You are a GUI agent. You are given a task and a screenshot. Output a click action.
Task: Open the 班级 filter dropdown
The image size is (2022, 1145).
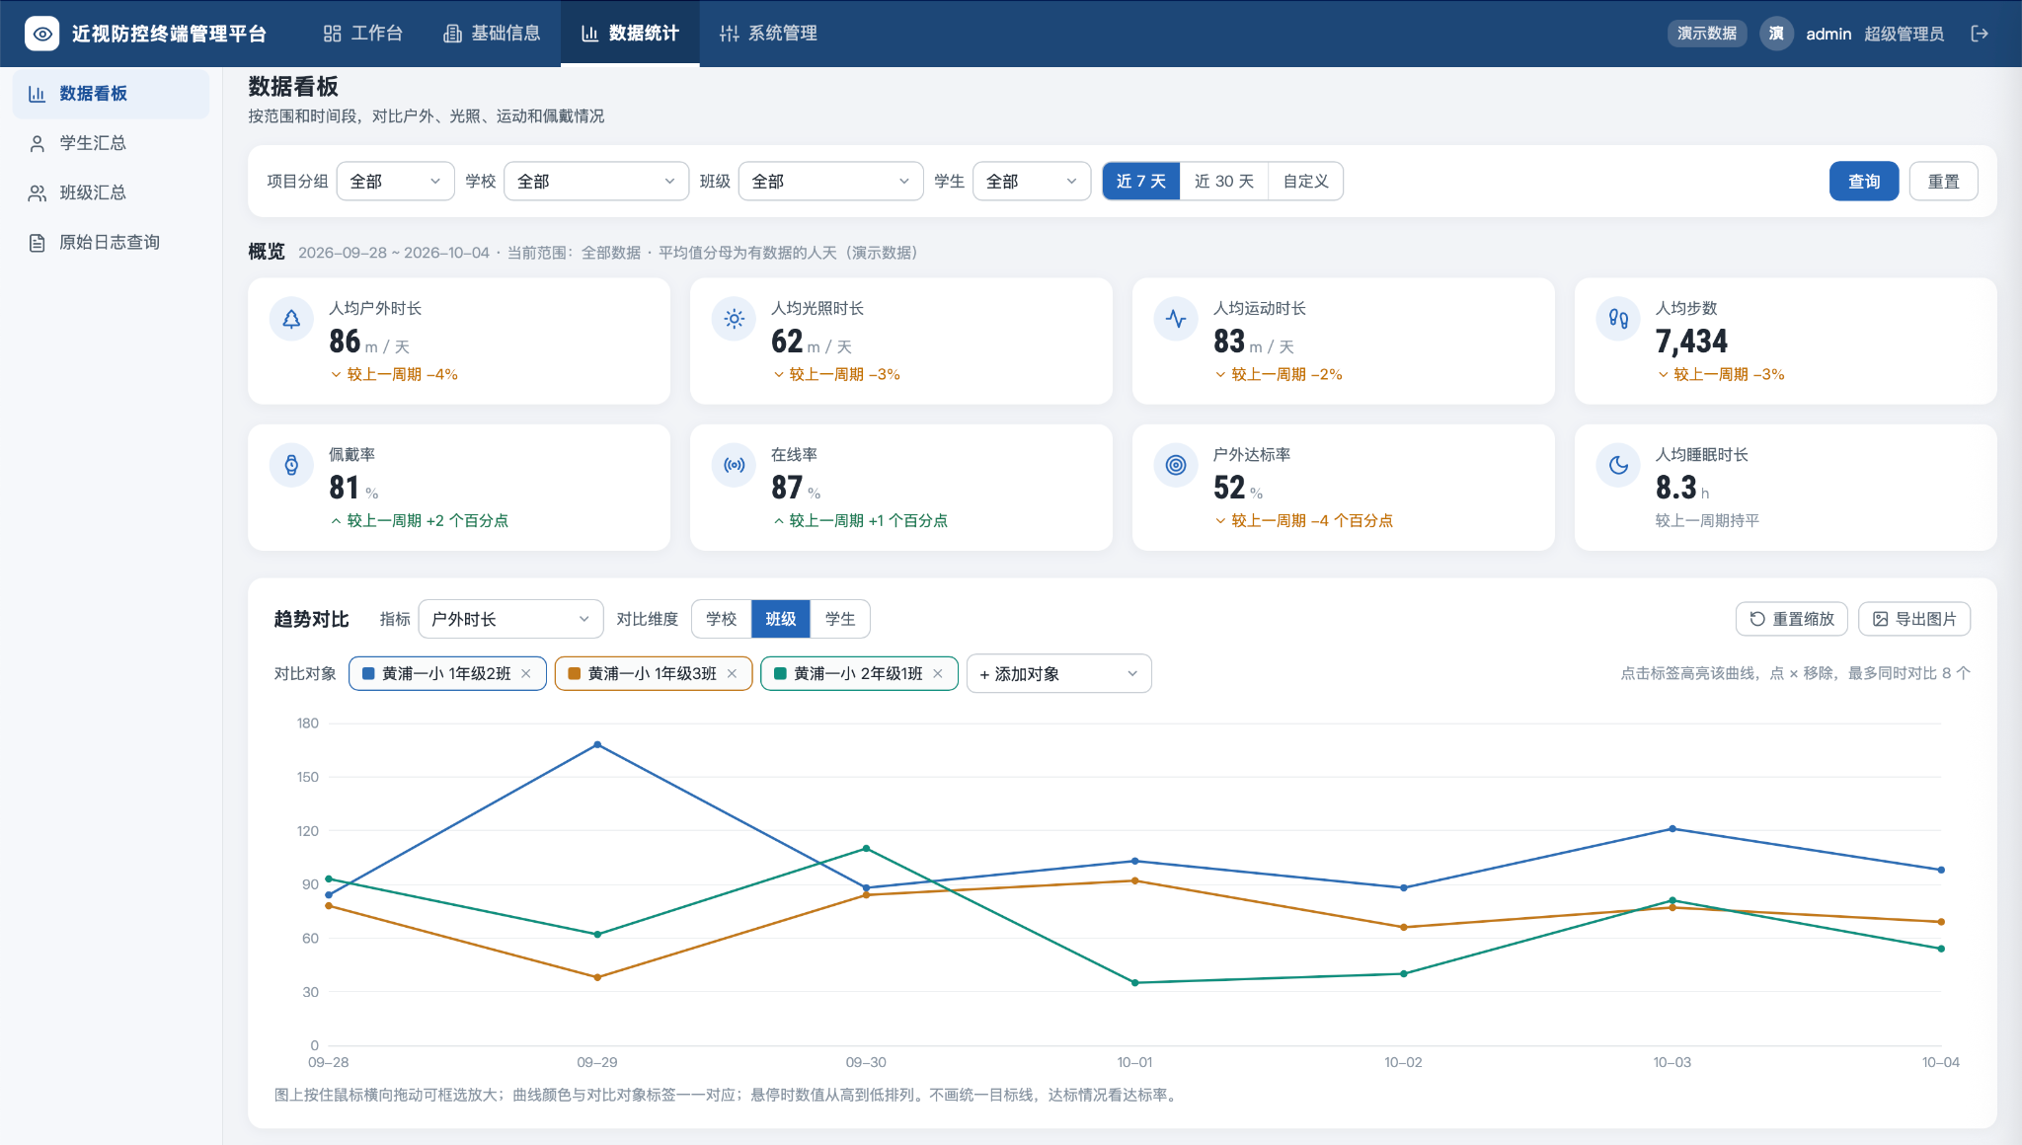(x=831, y=182)
